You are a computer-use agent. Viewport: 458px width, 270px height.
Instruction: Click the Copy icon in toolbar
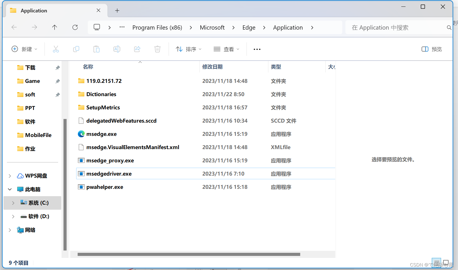point(76,49)
